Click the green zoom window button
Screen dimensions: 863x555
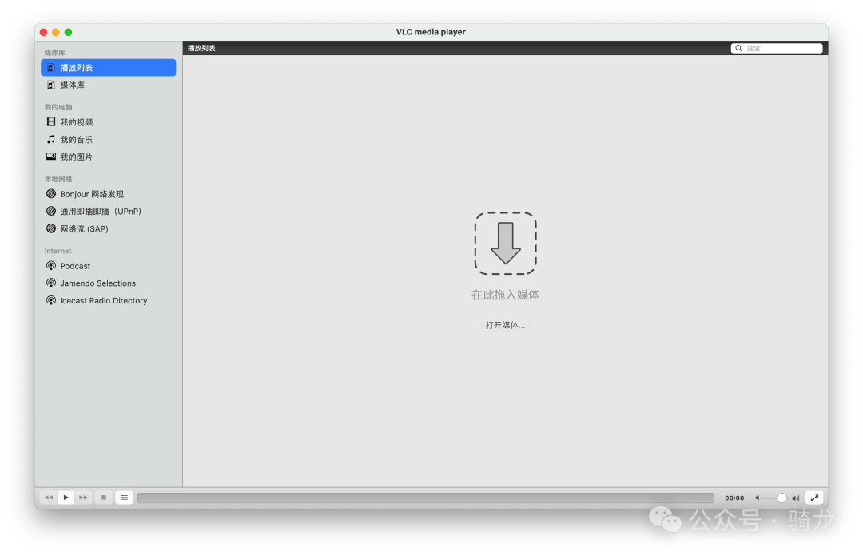click(x=68, y=32)
